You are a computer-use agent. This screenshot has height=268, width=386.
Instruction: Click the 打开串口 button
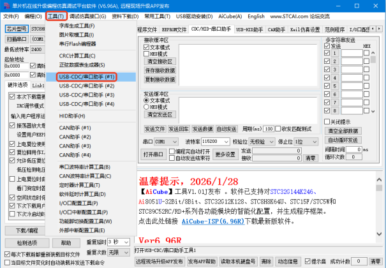(x=153, y=154)
